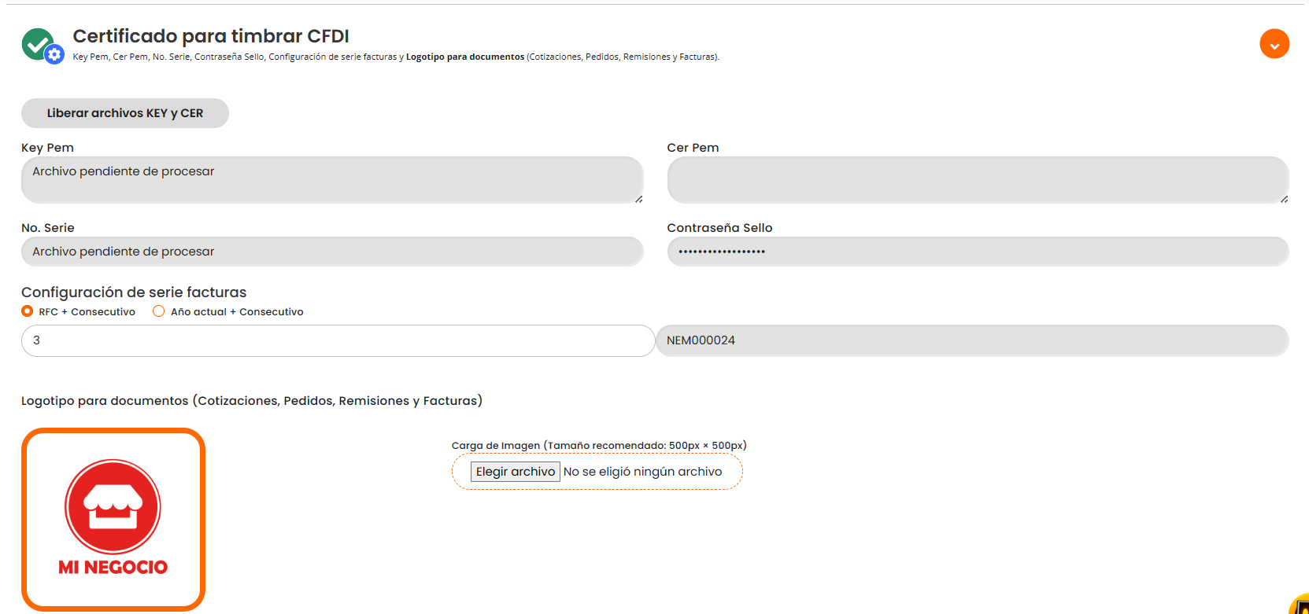Click the No. Serie field
This screenshot has height=614, width=1309.
click(331, 252)
